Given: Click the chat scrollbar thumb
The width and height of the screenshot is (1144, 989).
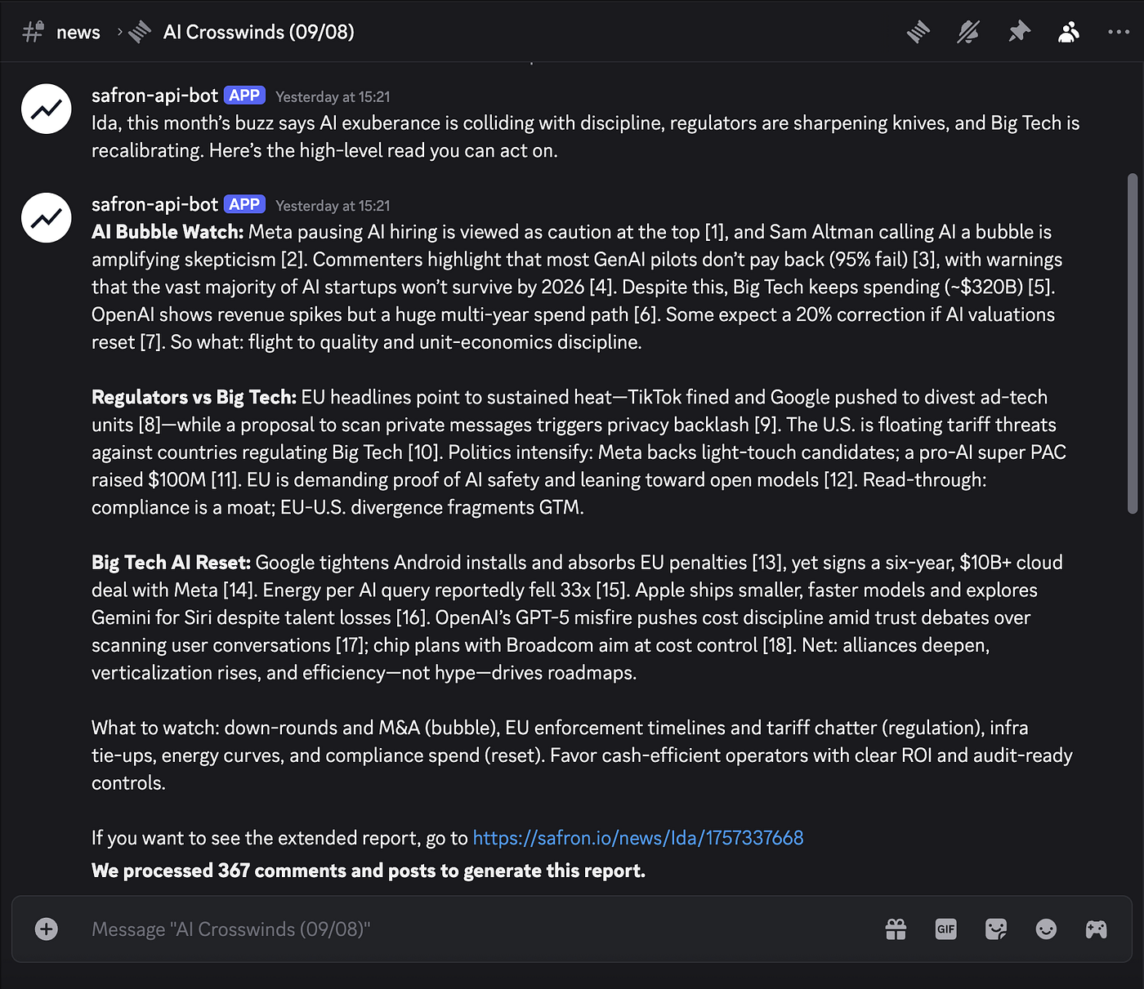Looking at the screenshot, I should [x=1132, y=343].
